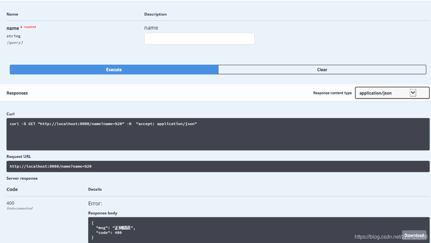Select the curl command text

(103, 124)
